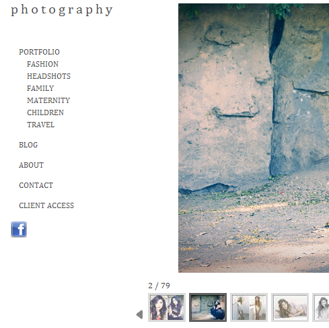This screenshot has height=328, width=329.
Task: Visit the About page
Action: tap(31, 165)
